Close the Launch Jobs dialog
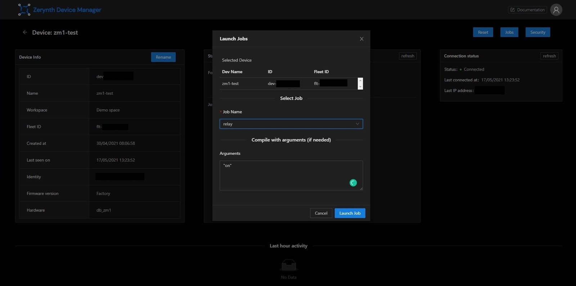The image size is (576, 286). pos(362,39)
